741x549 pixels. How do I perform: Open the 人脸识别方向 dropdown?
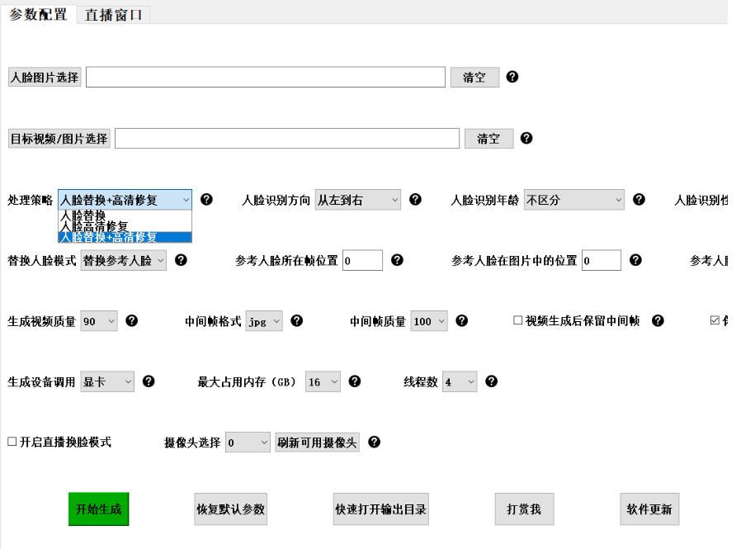pyautogui.click(x=357, y=200)
